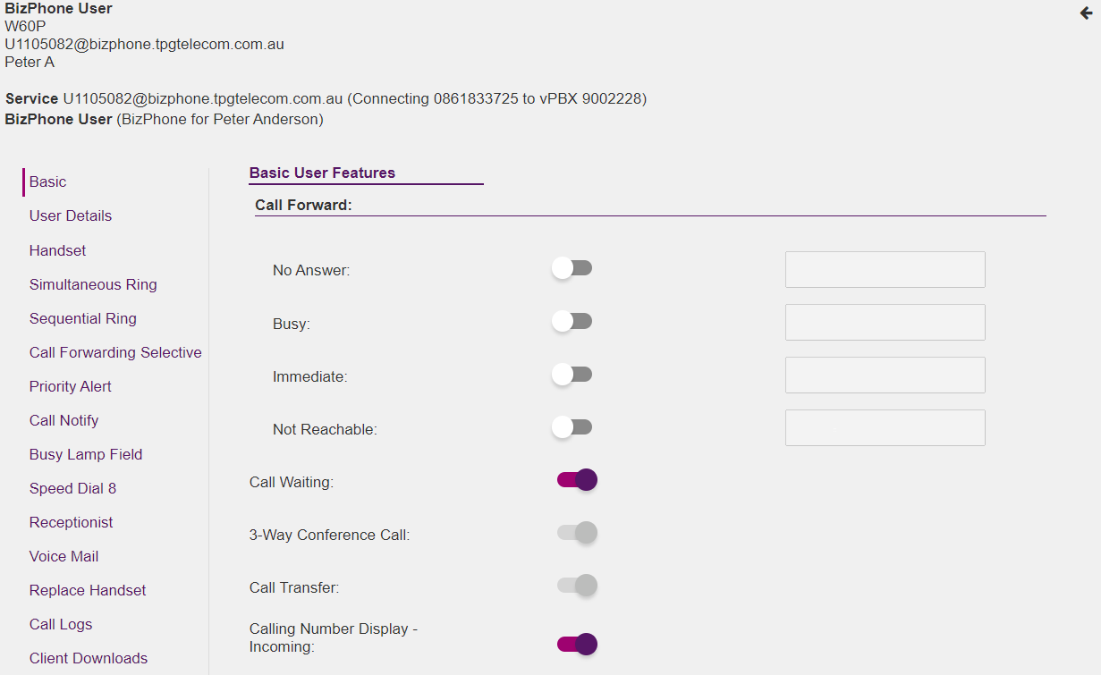Open the User Details section
This screenshot has height=675, width=1101.
71,215
